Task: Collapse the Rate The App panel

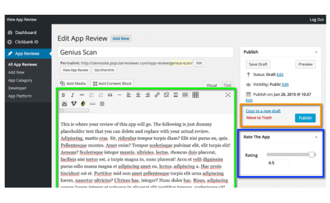Action: point(316,137)
